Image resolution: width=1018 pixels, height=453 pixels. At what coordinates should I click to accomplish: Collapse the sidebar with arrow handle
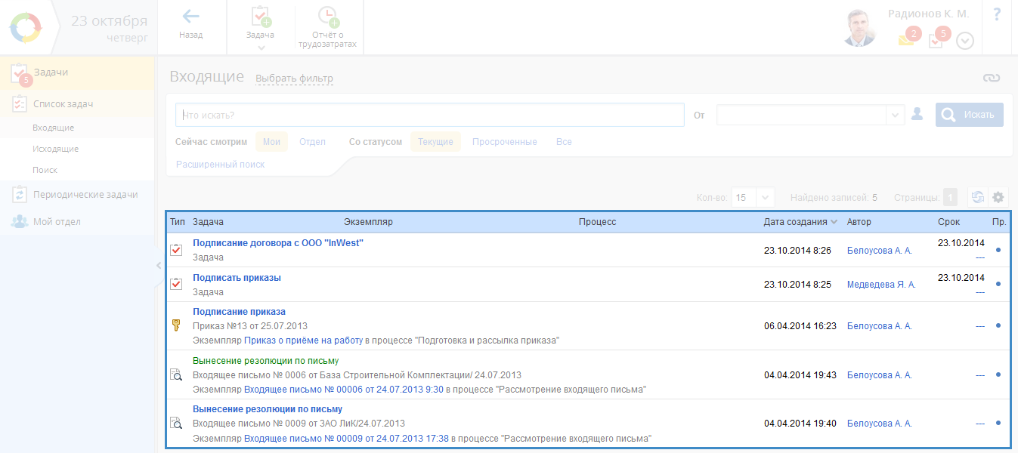[158, 265]
